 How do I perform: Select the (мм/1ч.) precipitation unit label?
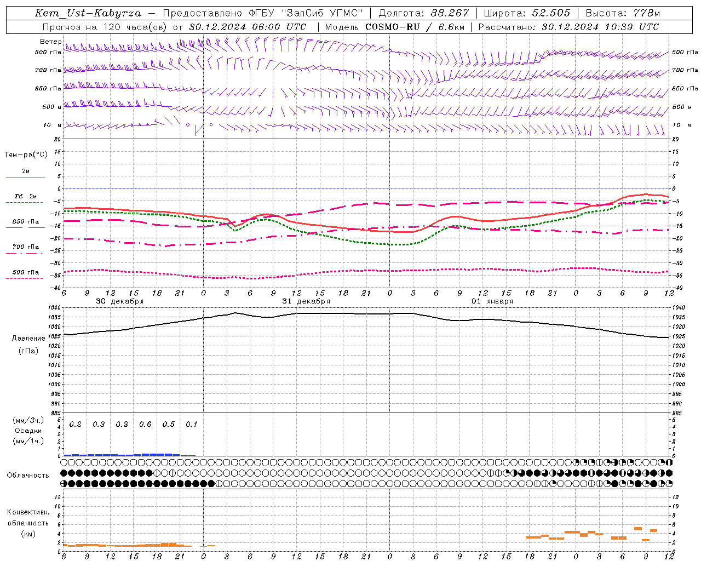pyautogui.click(x=28, y=441)
